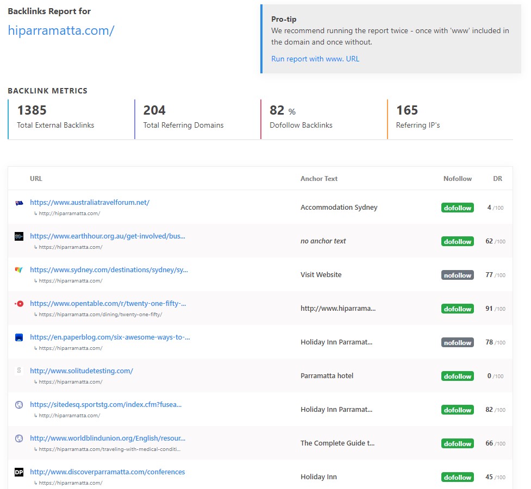Image resolution: width=531 pixels, height=489 pixels.
Task: Click the 1385 Total External Backlinks metric
Action: click(55, 116)
